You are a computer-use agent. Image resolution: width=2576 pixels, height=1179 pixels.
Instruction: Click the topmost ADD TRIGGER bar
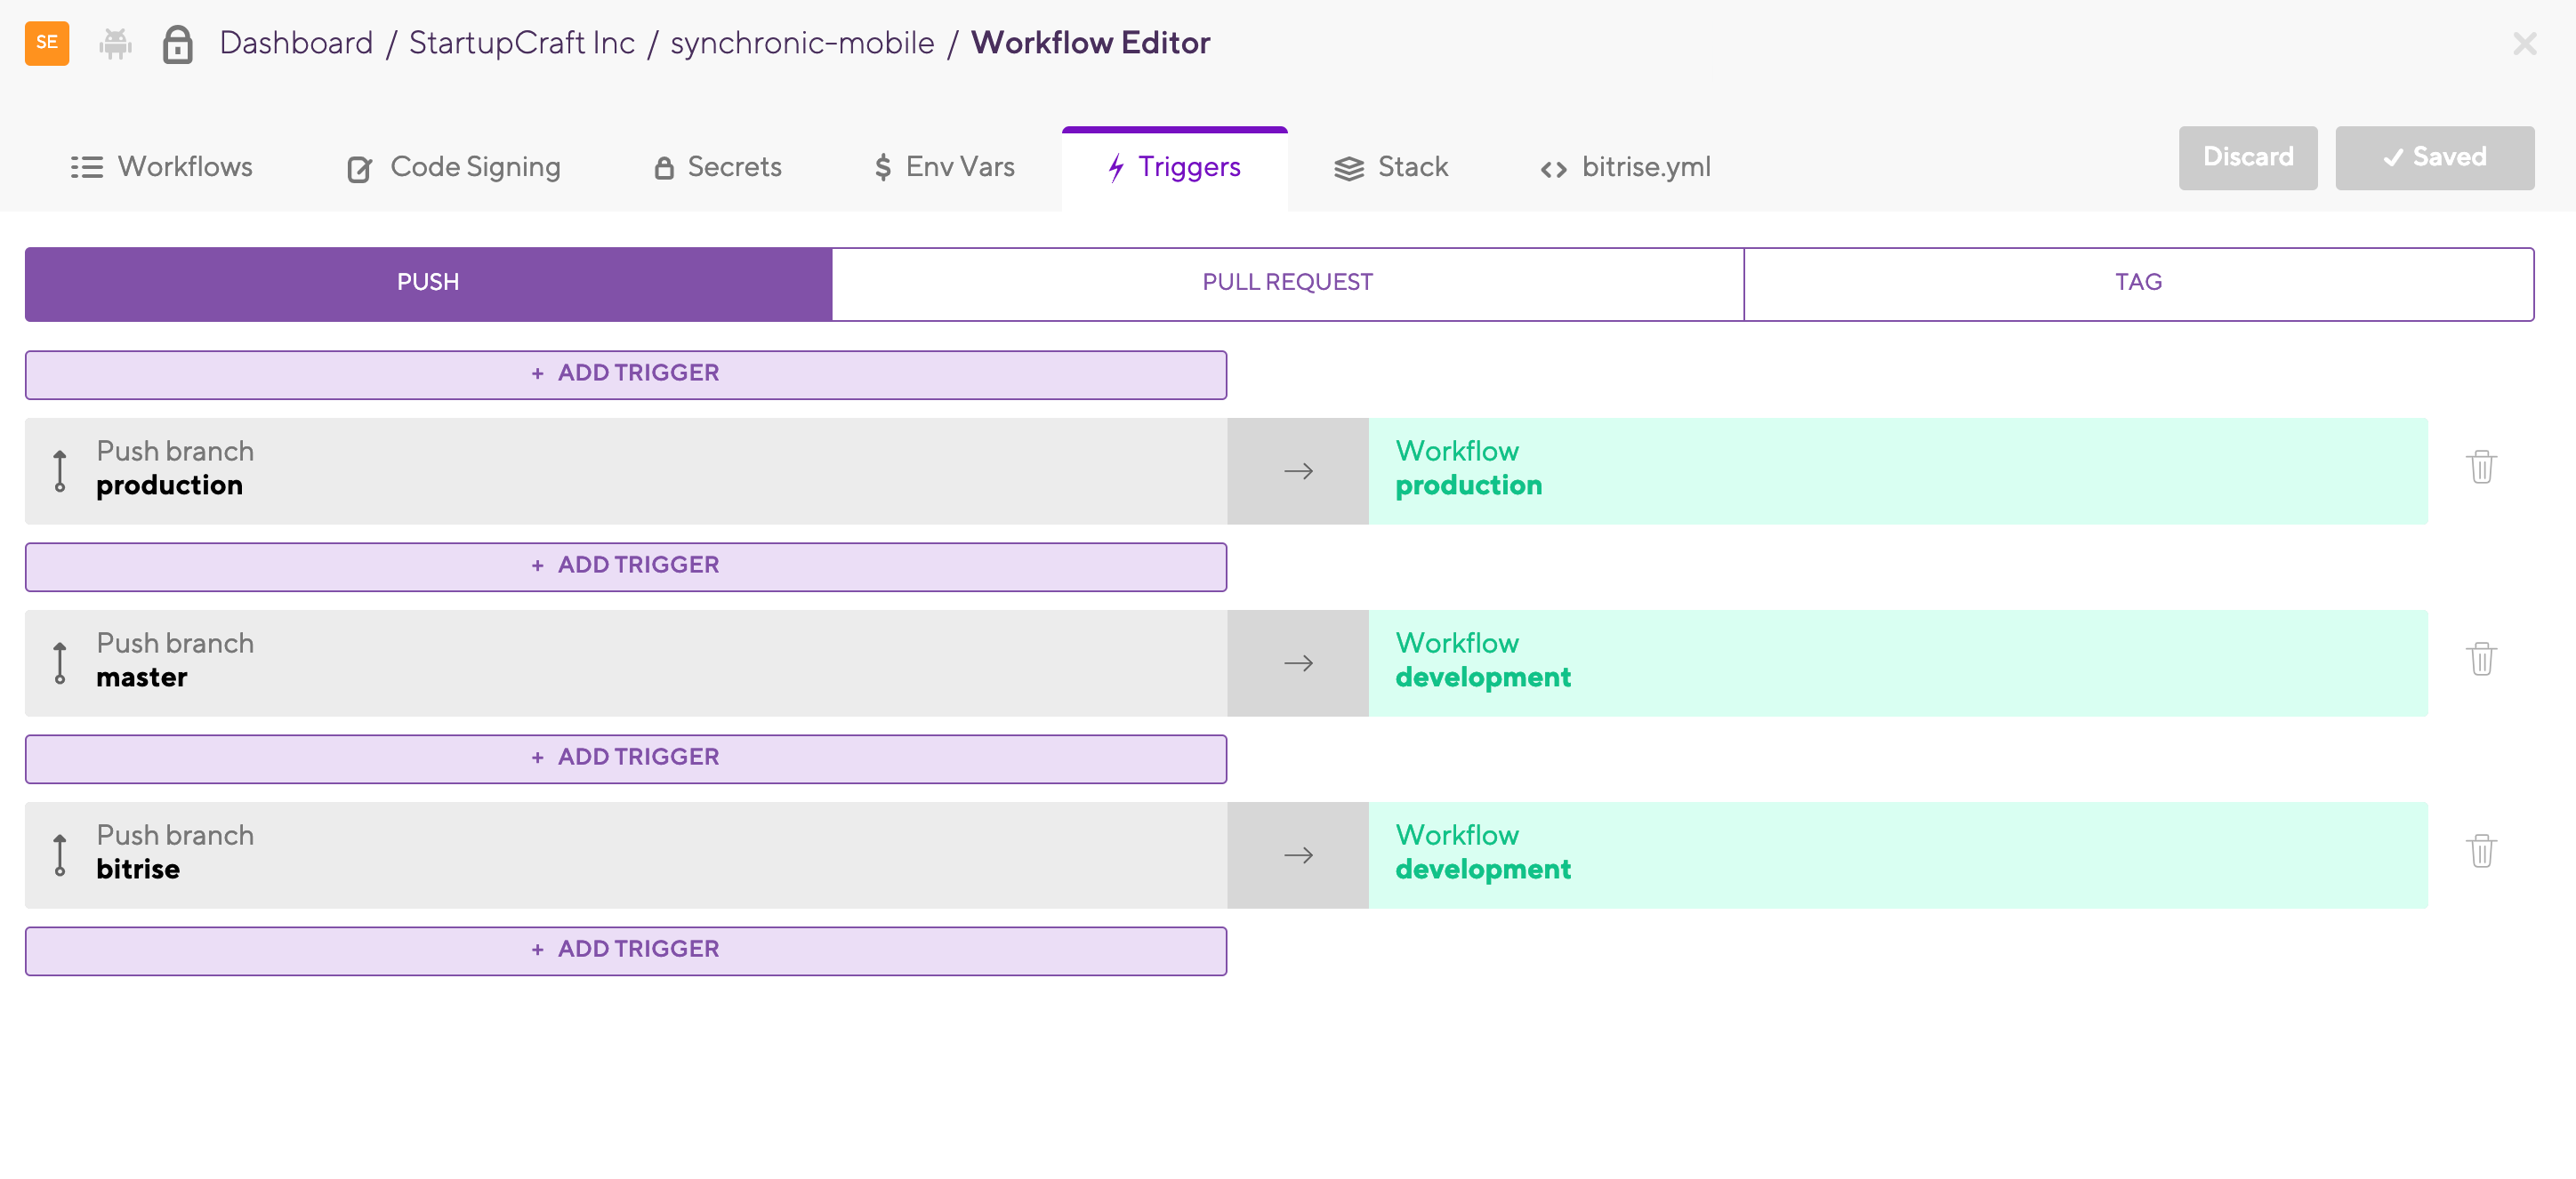tap(625, 373)
